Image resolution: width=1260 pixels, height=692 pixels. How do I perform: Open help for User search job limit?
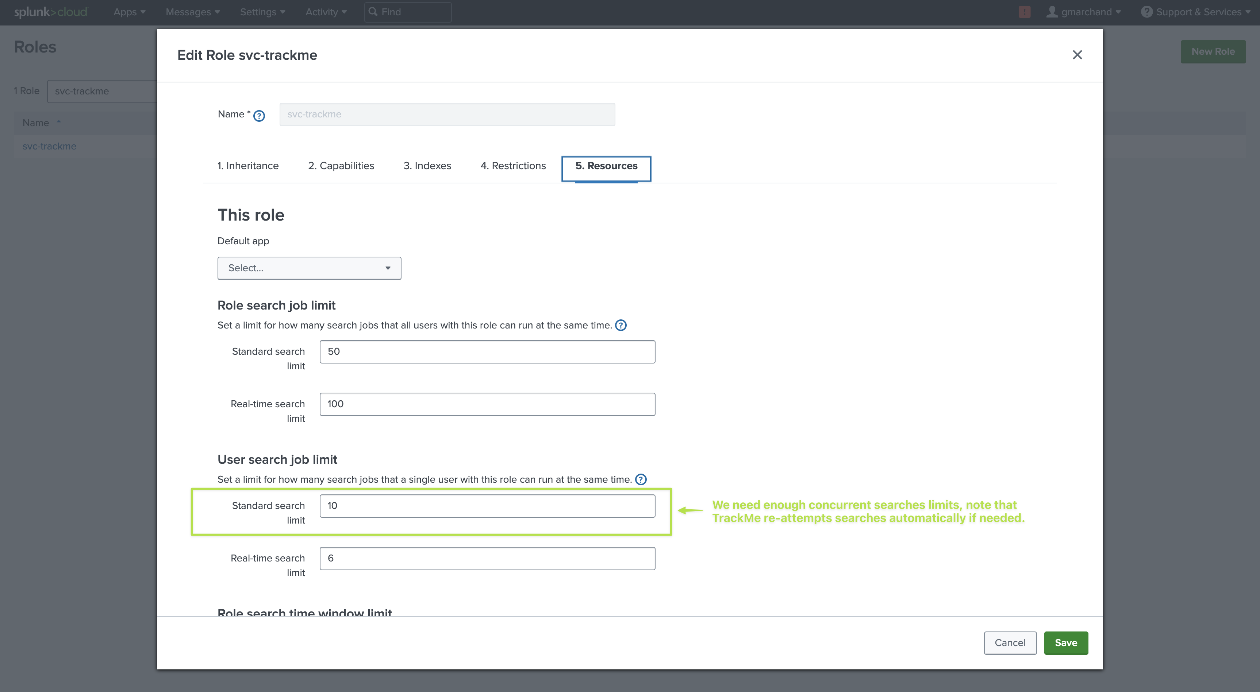tap(641, 479)
